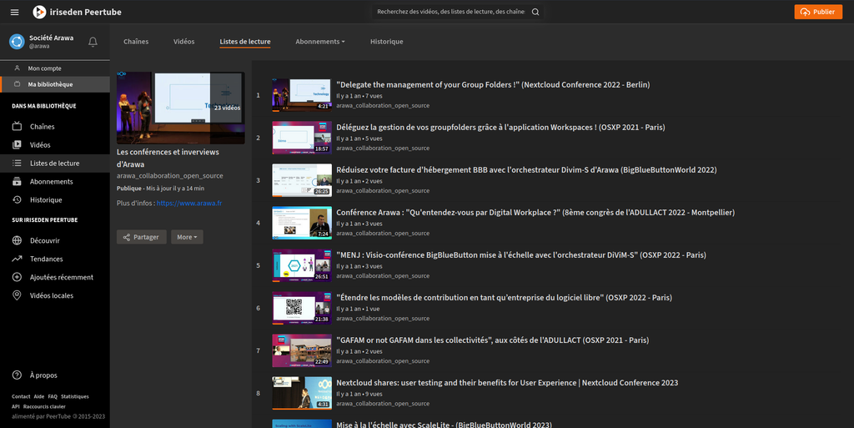Open the Statistiques footer link
The image size is (854, 428).
74,396
